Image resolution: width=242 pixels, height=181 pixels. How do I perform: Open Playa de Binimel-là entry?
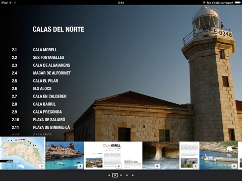tap(51, 127)
